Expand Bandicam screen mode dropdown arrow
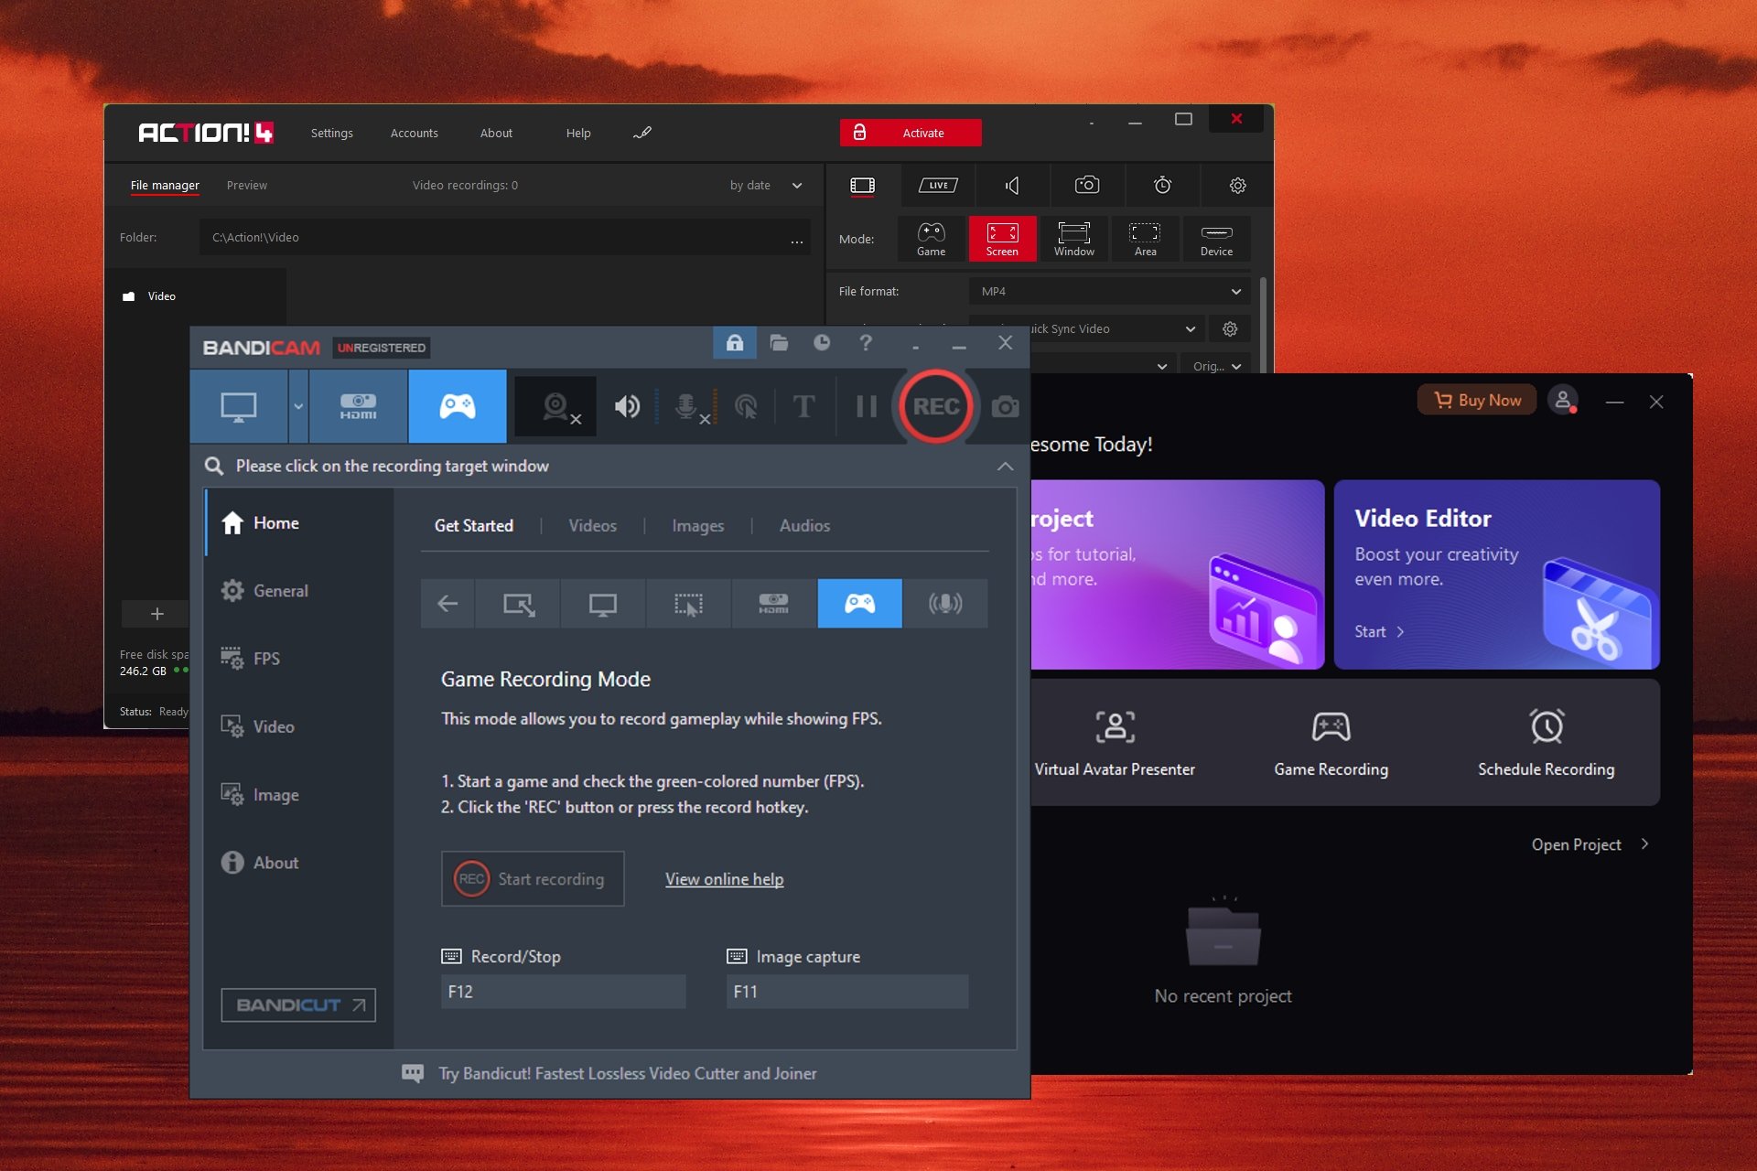1757x1171 pixels. pyautogui.click(x=298, y=407)
